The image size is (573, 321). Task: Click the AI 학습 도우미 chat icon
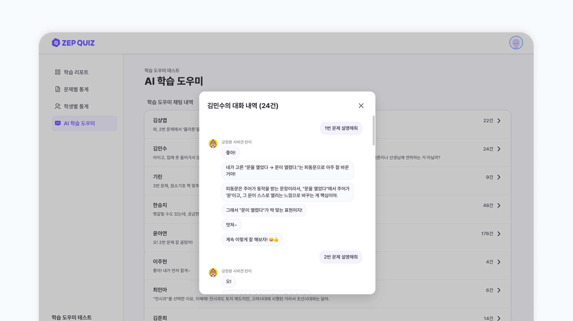point(58,123)
